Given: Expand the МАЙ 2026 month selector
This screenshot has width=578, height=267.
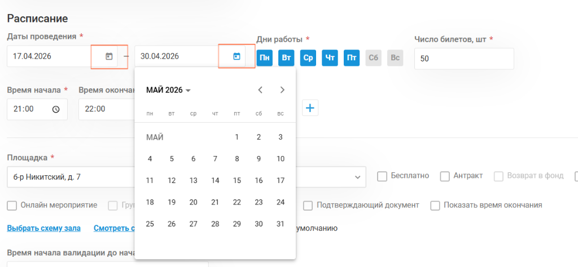Looking at the screenshot, I should (168, 90).
